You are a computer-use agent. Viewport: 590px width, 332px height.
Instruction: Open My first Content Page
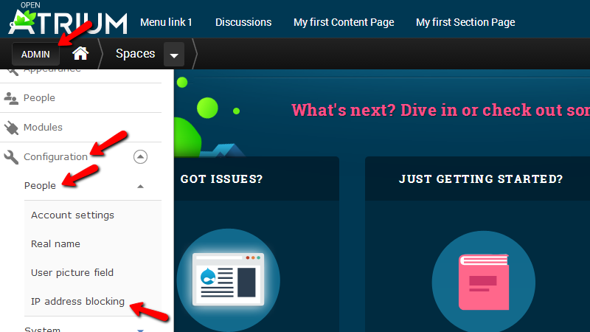(344, 22)
